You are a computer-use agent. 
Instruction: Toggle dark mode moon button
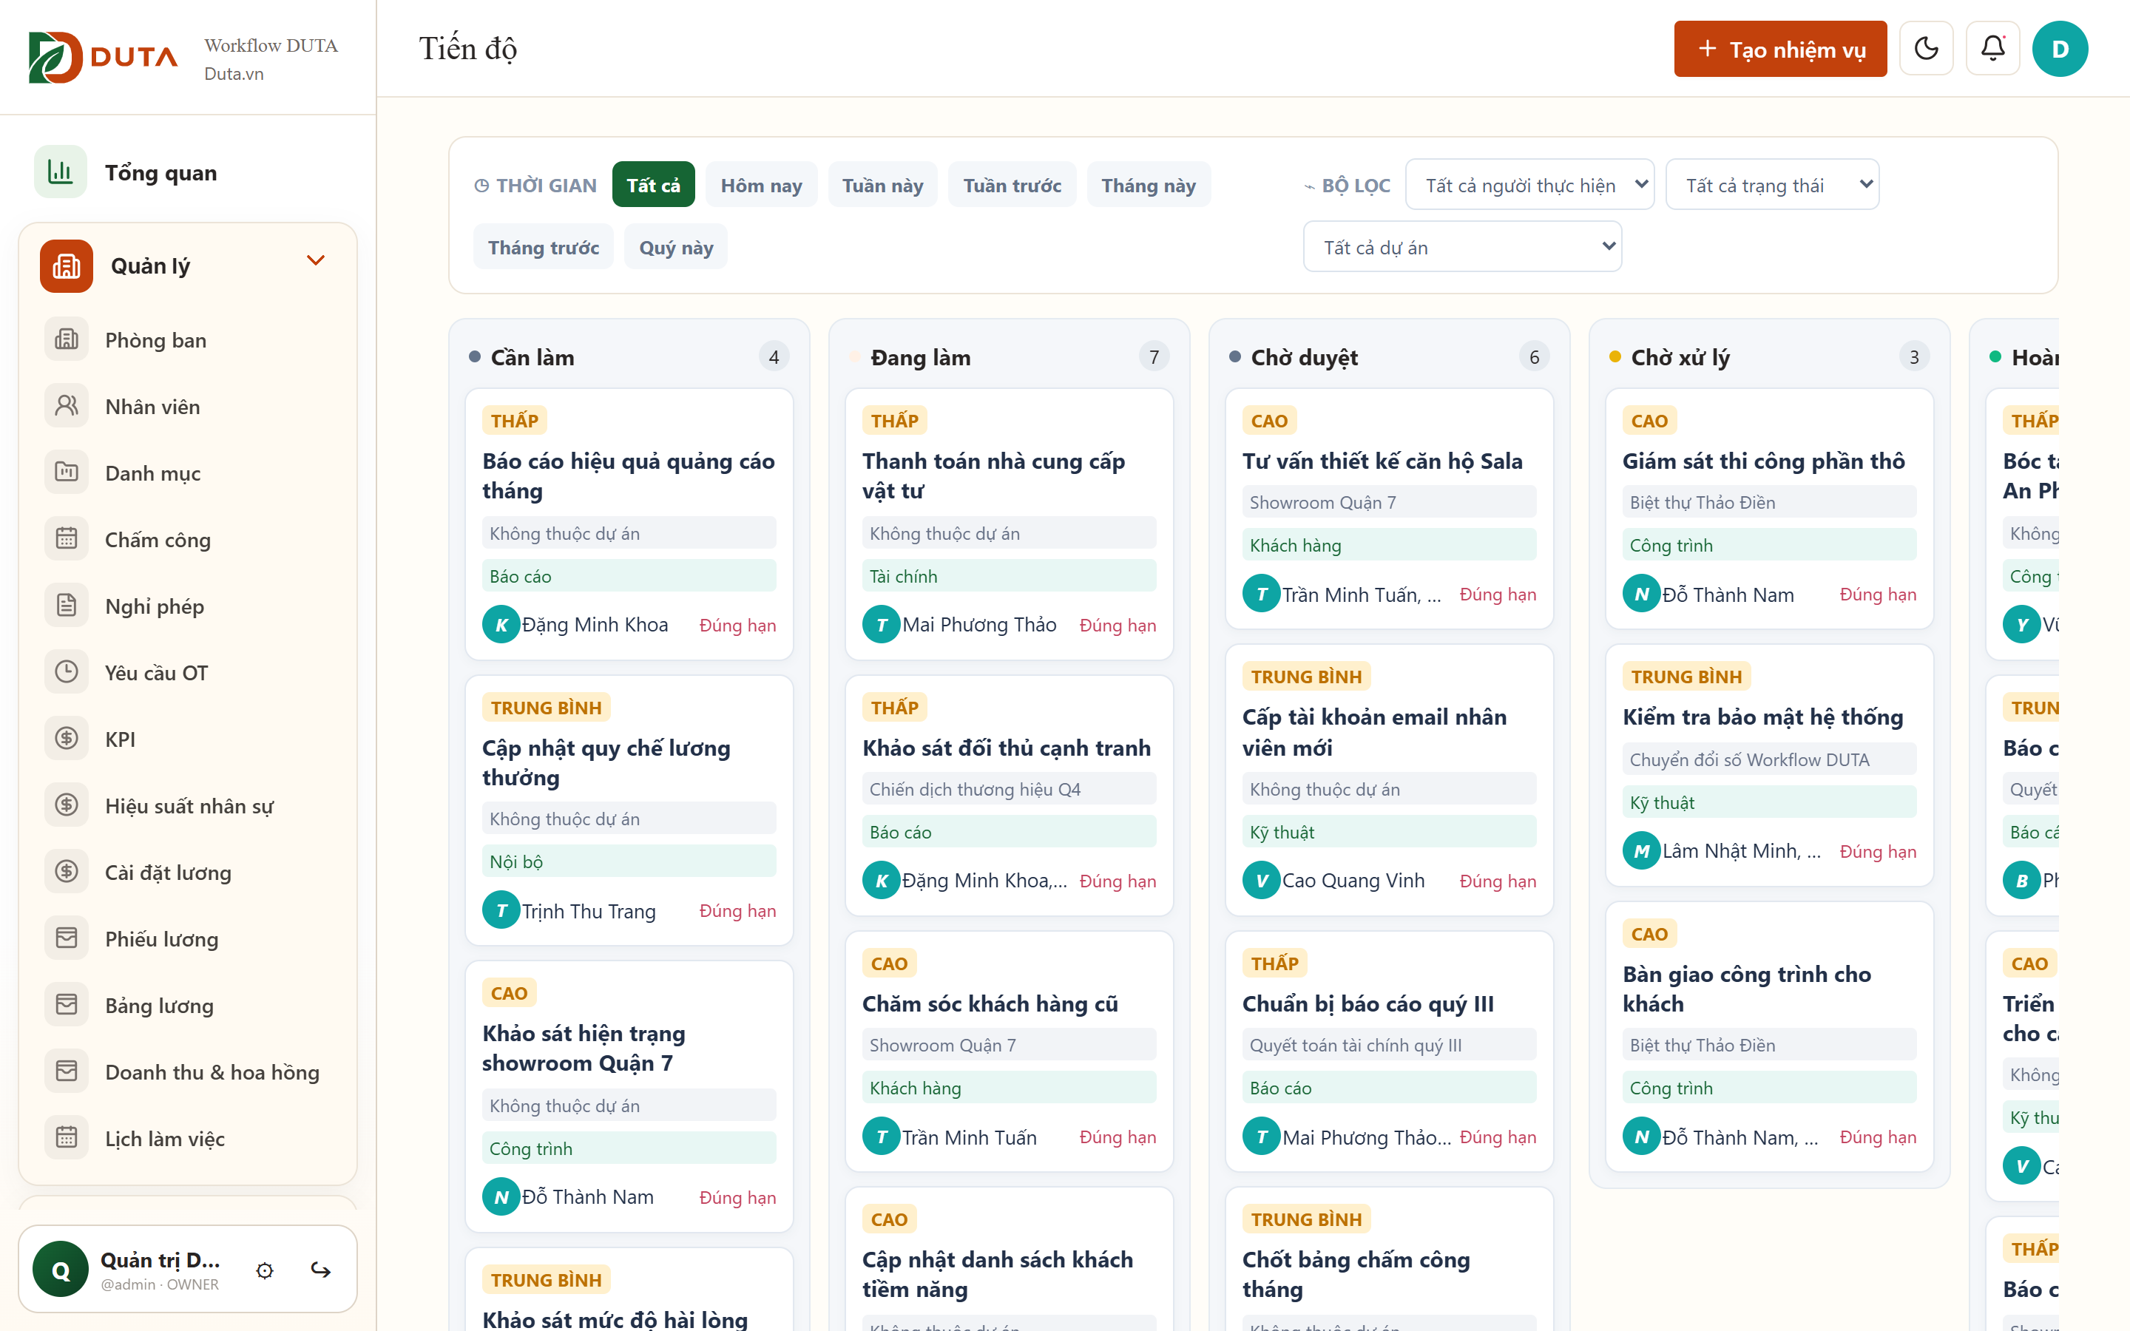1927,48
